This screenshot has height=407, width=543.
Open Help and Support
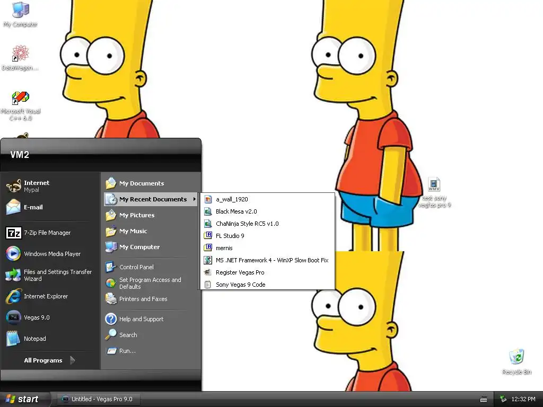point(151,319)
